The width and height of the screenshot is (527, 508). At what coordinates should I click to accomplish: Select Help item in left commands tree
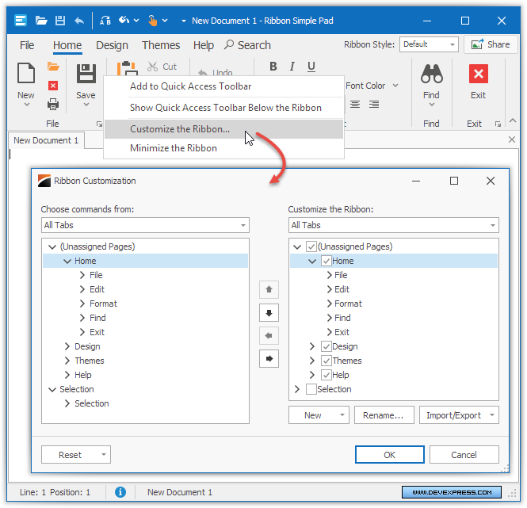click(83, 375)
